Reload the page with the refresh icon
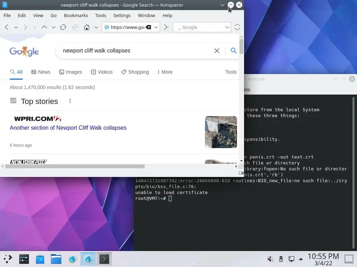This screenshot has width=357, height=267. tap(63, 27)
